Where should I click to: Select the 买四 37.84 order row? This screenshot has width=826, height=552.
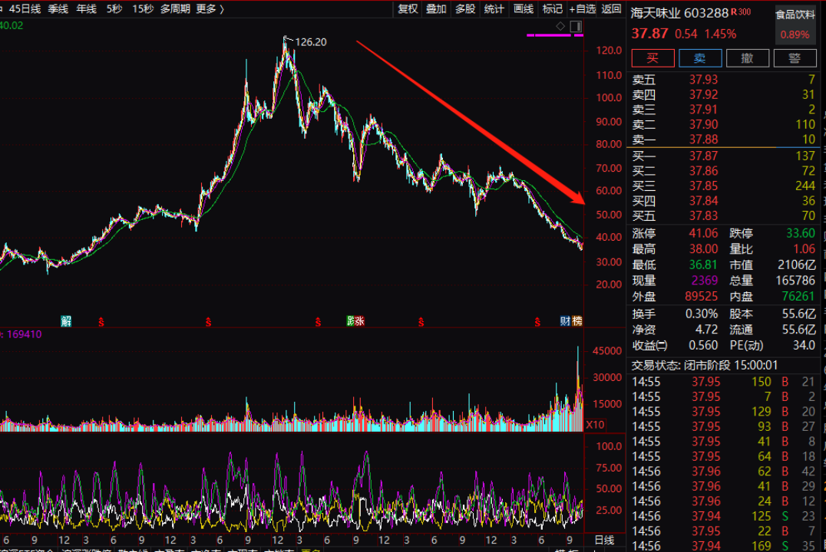[723, 201]
